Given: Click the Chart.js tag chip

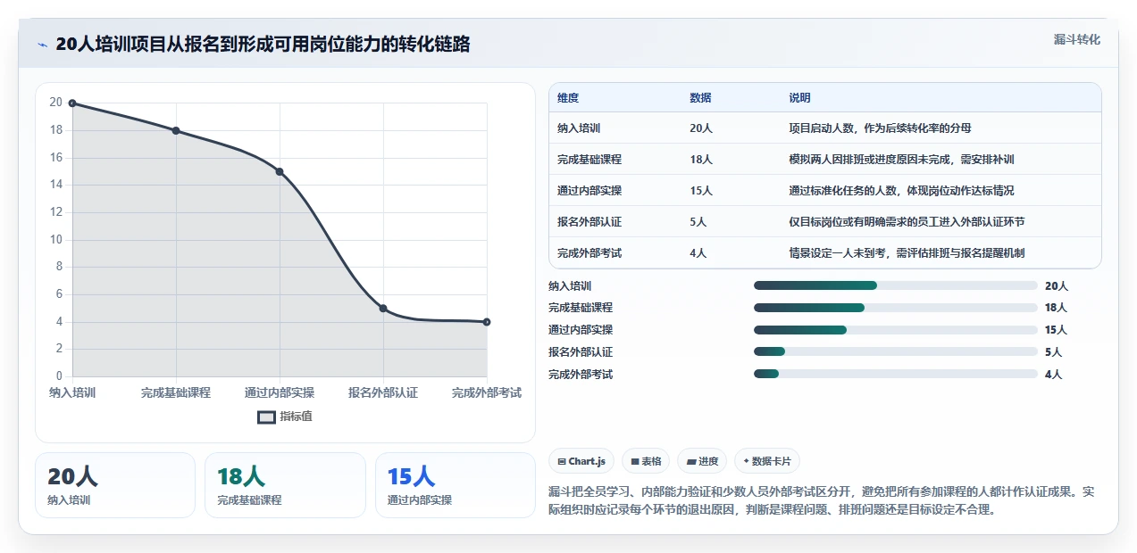Looking at the screenshot, I should (581, 461).
